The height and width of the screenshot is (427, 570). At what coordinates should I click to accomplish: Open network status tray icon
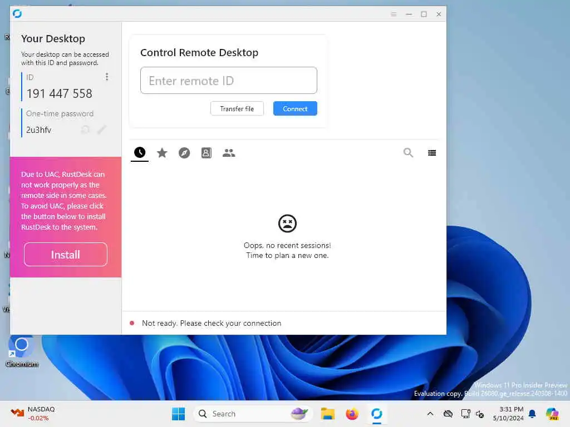coord(465,414)
